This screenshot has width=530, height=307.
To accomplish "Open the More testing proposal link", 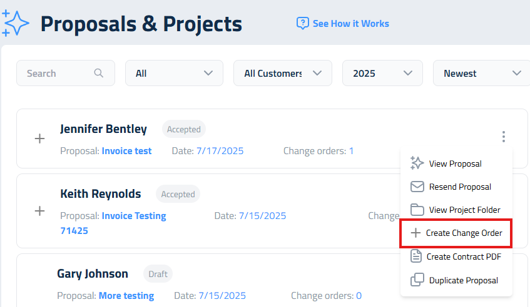I will click(x=126, y=295).
